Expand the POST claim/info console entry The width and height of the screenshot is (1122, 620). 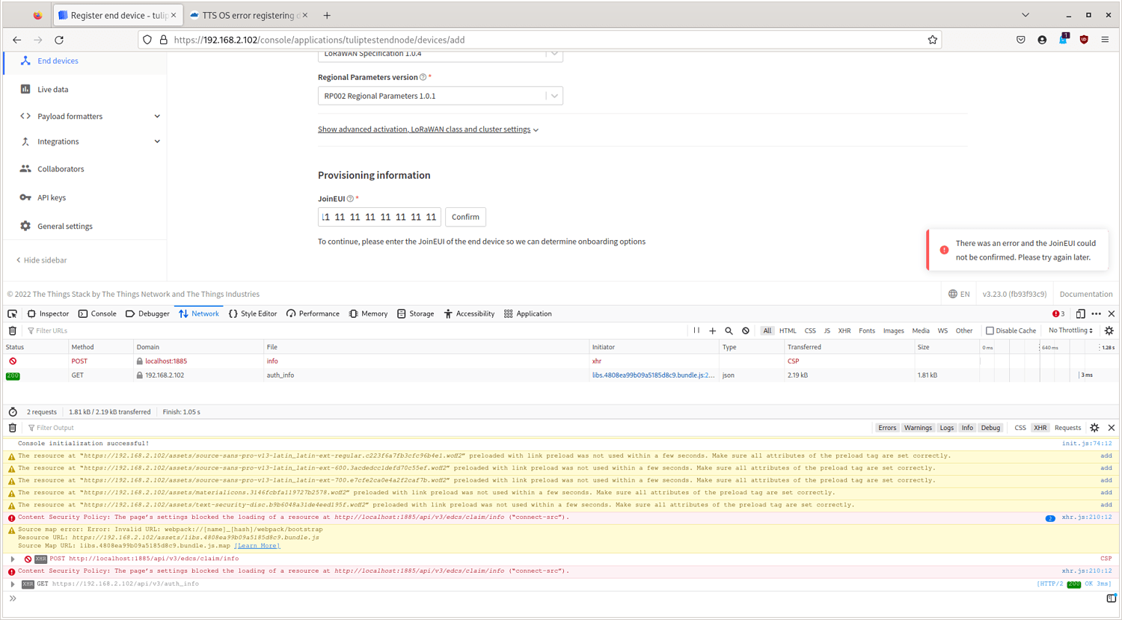point(13,559)
